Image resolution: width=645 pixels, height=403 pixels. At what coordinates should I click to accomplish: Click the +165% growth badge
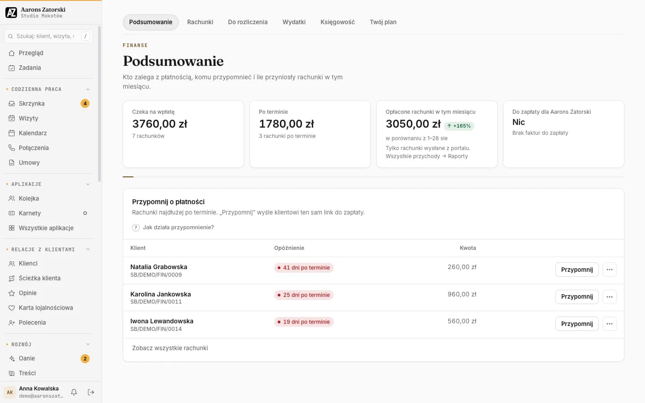point(459,126)
